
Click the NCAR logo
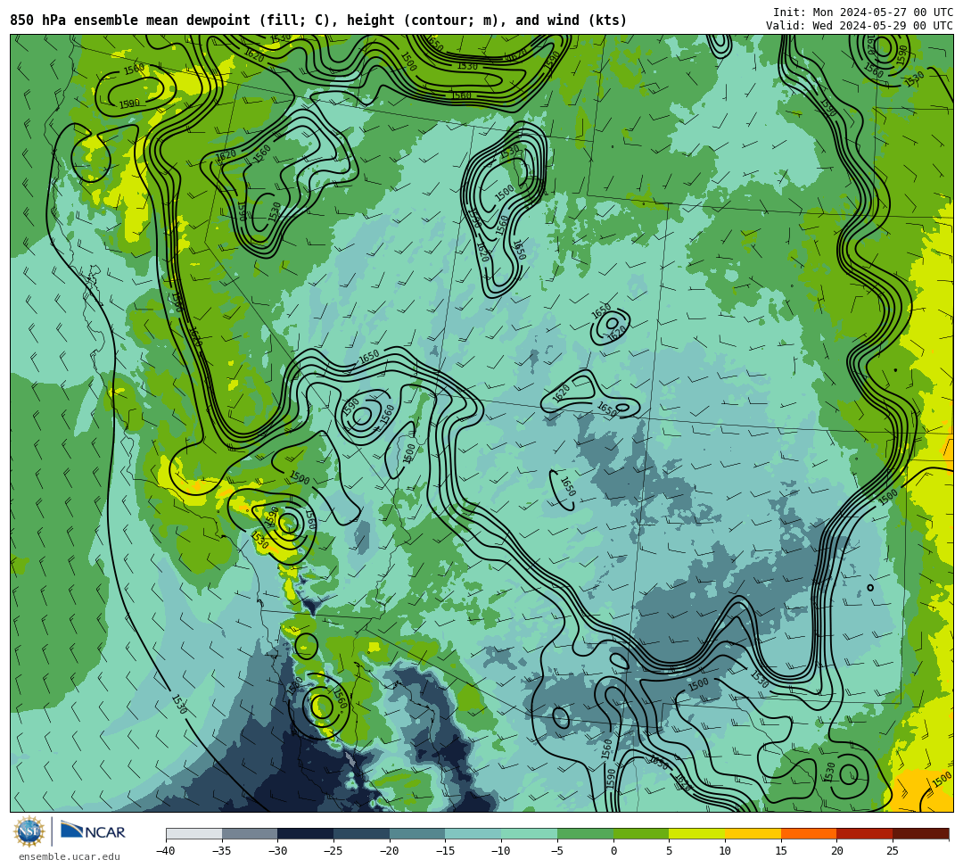pos(93,831)
